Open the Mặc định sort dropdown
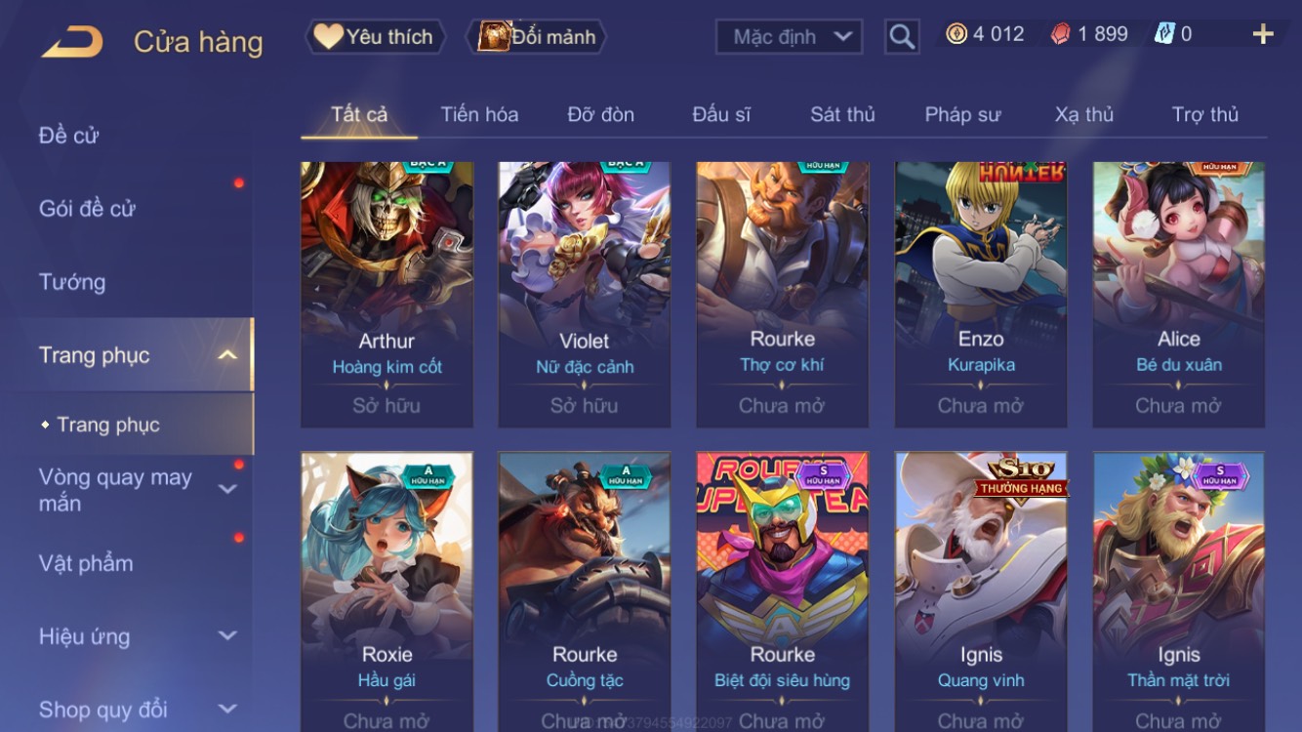The height and width of the screenshot is (732, 1302). (790, 37)
